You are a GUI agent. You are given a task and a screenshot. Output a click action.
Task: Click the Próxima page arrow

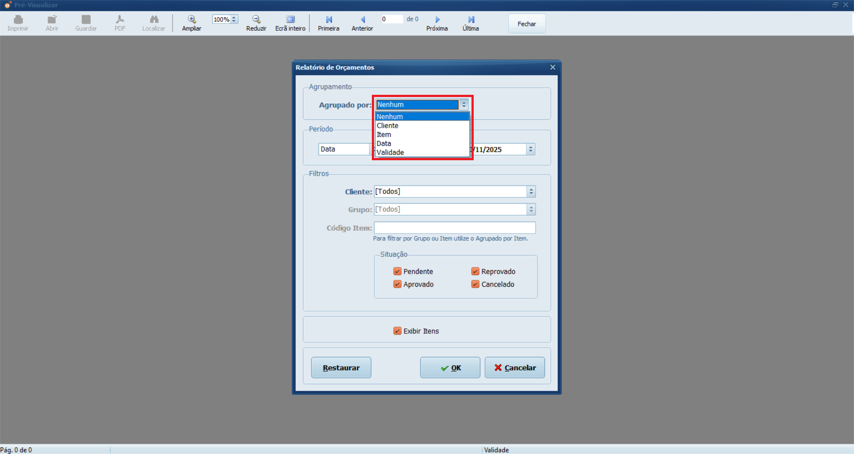coord(437,20)
